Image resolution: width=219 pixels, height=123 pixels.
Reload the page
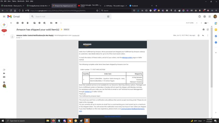(11, 10)
